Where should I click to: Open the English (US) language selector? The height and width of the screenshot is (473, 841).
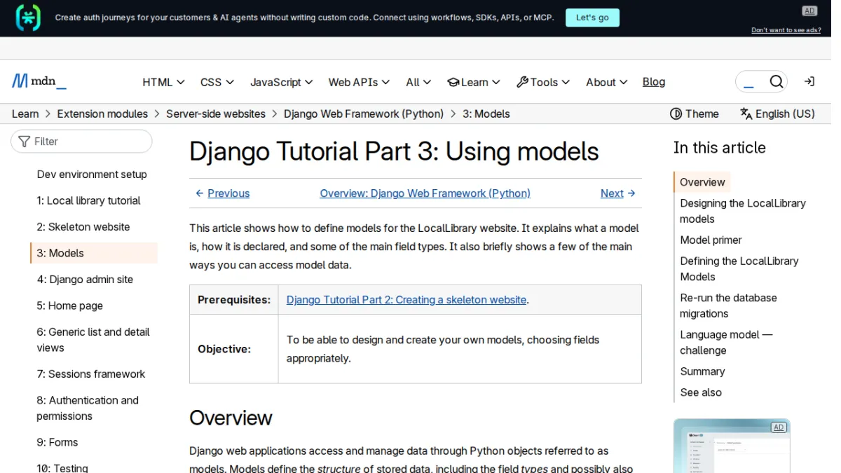pos(777,114)
